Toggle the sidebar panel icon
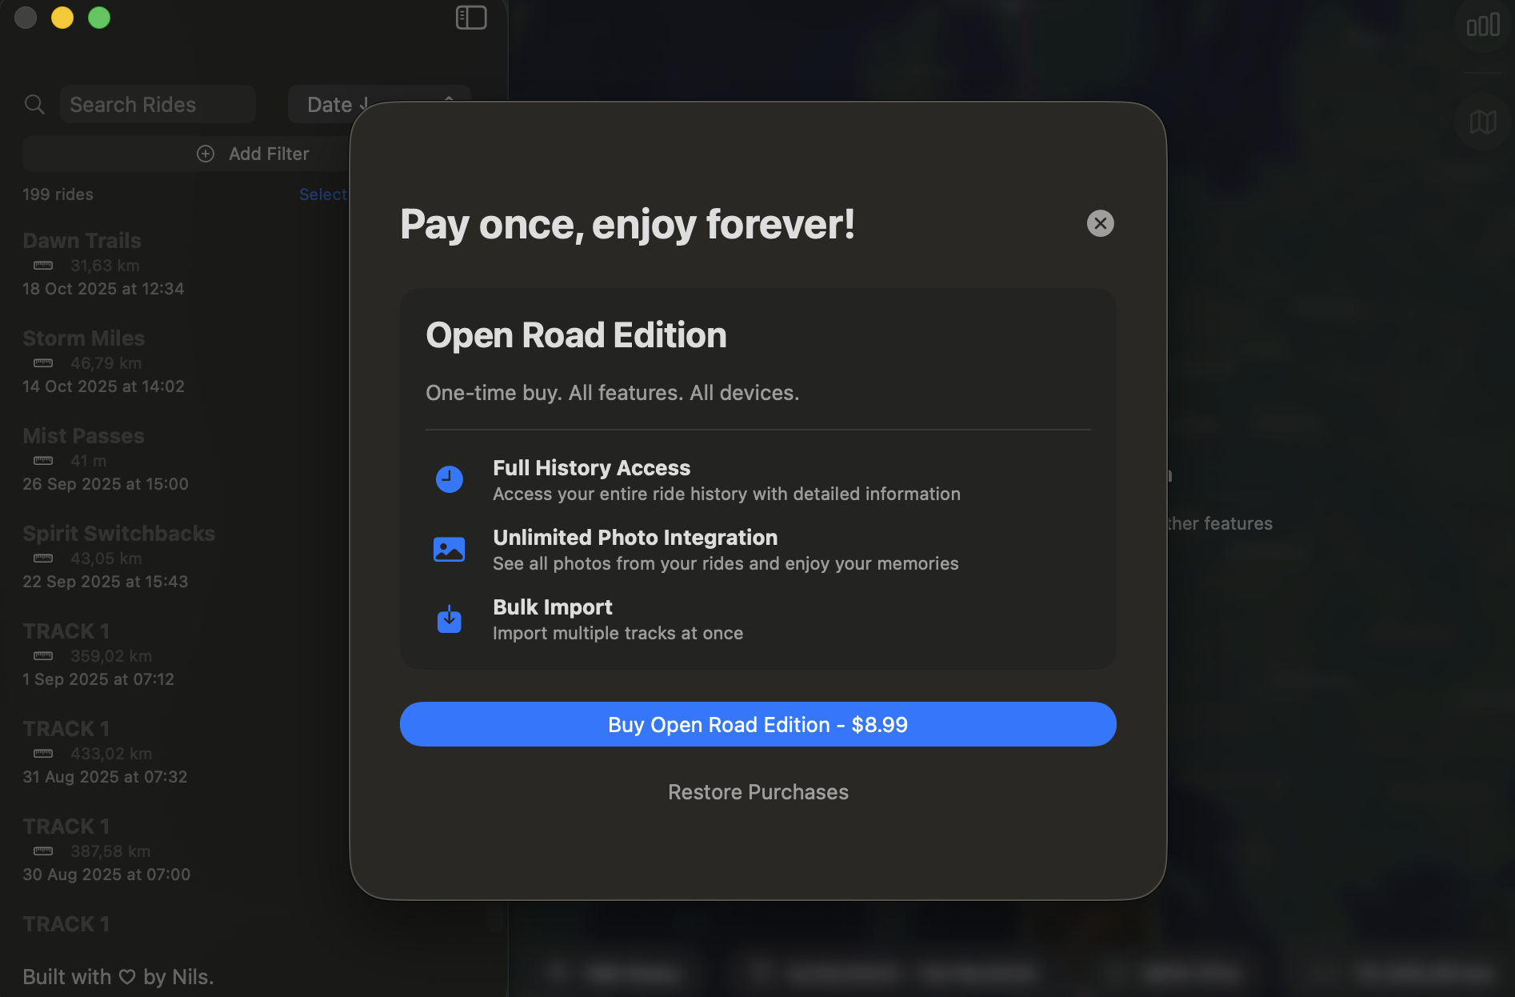The height and width of the screenshot is (997, 1515). click(x=471, y=18)
